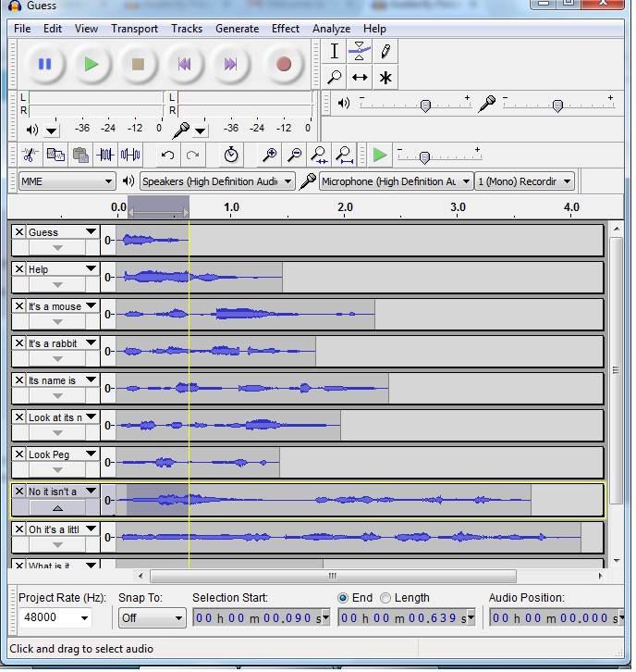Open the Its name is track dropdown menu

91,380
